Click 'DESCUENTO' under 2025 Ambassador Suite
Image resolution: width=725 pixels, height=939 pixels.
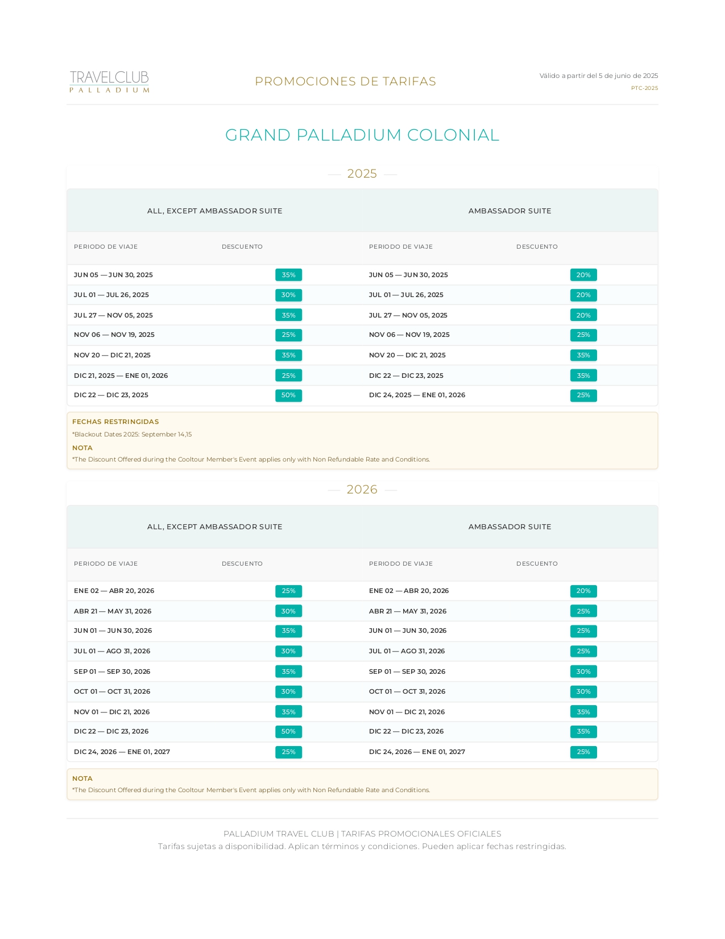537,247
